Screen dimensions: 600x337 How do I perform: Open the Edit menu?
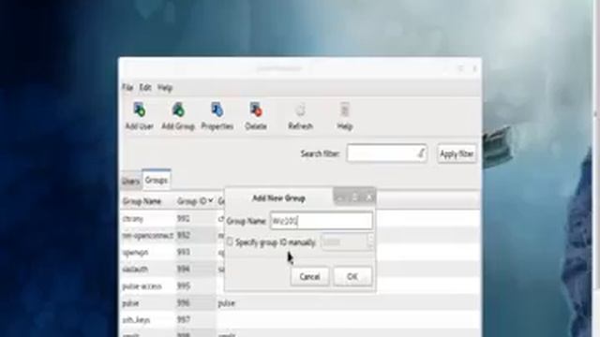tap(145, 87)
